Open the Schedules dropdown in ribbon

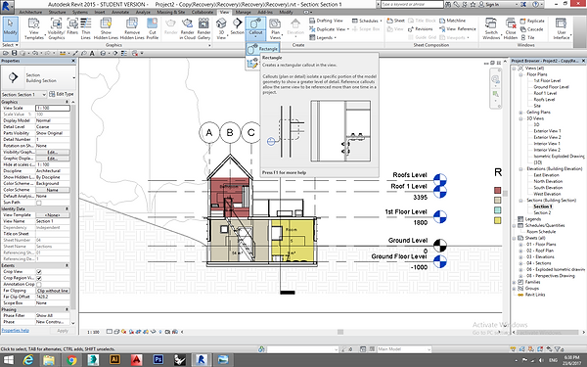click(x=367, y=21)
